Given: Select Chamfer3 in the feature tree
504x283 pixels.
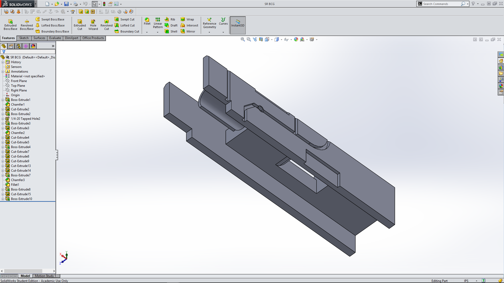Looking at the screenshot, I should (18, 180).
